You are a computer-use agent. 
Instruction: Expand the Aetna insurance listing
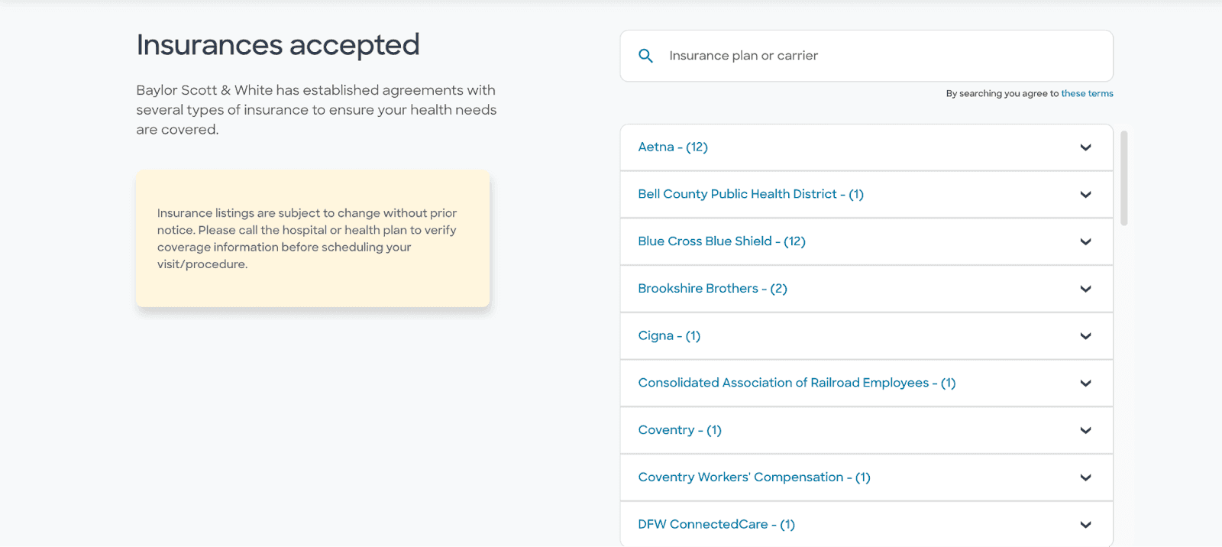[x=1085, y=147]
